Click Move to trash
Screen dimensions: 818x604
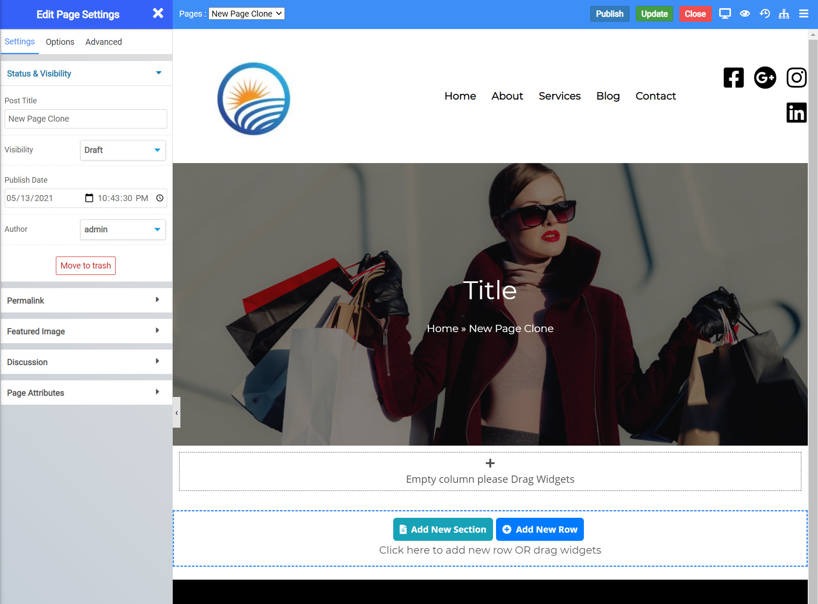point(85,266)
